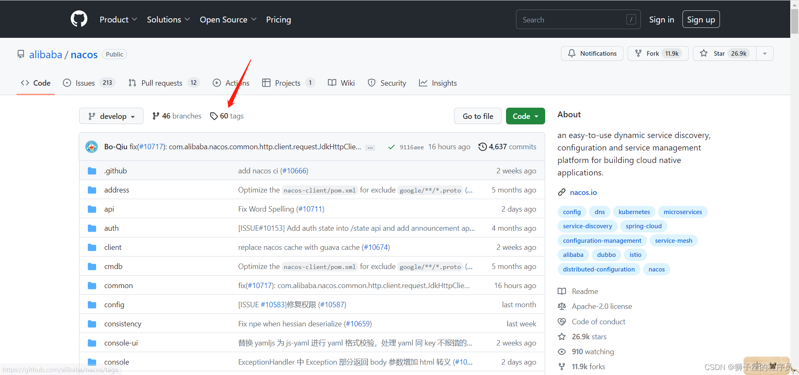The width and height of the screenshot is (799, 375).
Task: Switch to the Projects tab
Action: pos(288,83)
